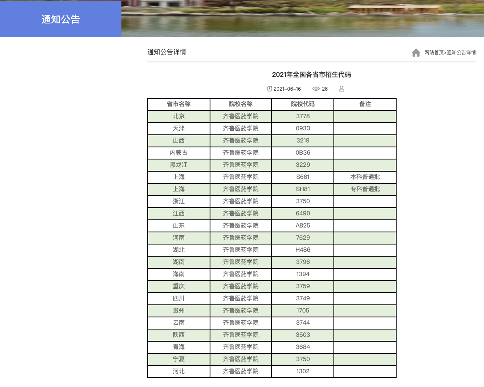The height and width of the screenshot is (387, 484).
Task: Select the 省市名称 column header
Action: click(179, 104)
